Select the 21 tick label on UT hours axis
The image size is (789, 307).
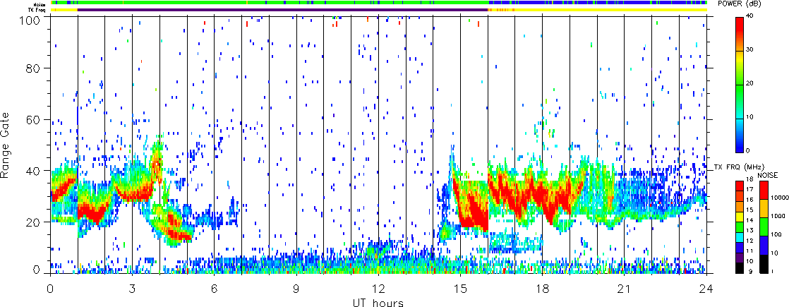[625, 288]
